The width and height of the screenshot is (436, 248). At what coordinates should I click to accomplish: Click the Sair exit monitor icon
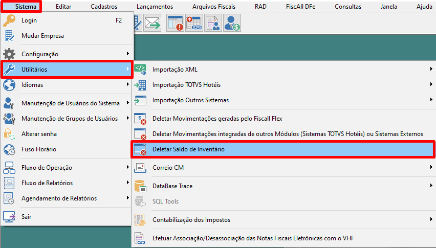tap(9, 217)
